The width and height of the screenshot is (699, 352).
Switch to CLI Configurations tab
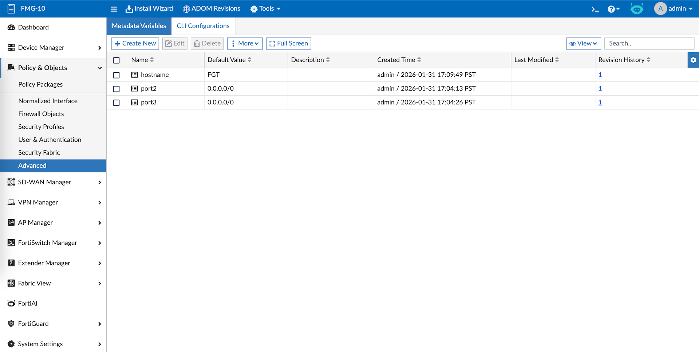[203, 26]
